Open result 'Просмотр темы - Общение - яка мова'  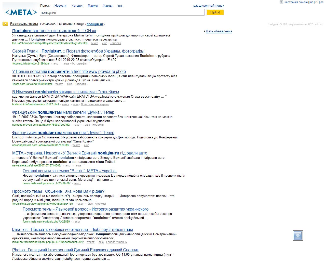58,191
